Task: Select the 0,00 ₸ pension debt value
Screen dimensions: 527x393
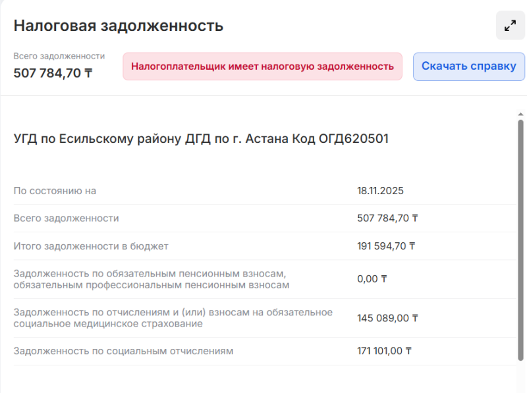Action: 372,278
